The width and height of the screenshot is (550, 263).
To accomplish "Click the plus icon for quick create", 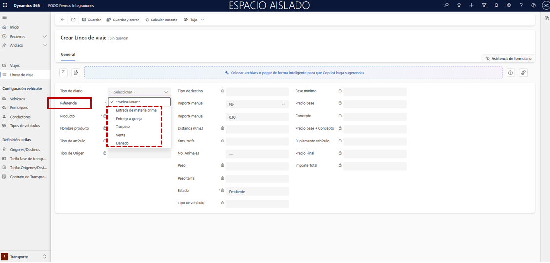I will (x=471, y=5).
